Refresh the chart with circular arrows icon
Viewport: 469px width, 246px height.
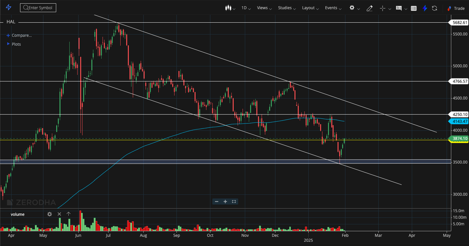tap(434, 8)
